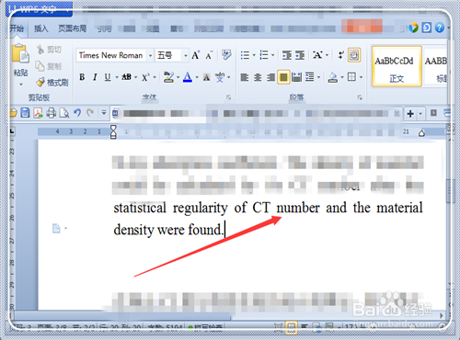Apply superscript with the X² icon
460x340 pixels.
[x=145, y=77]
